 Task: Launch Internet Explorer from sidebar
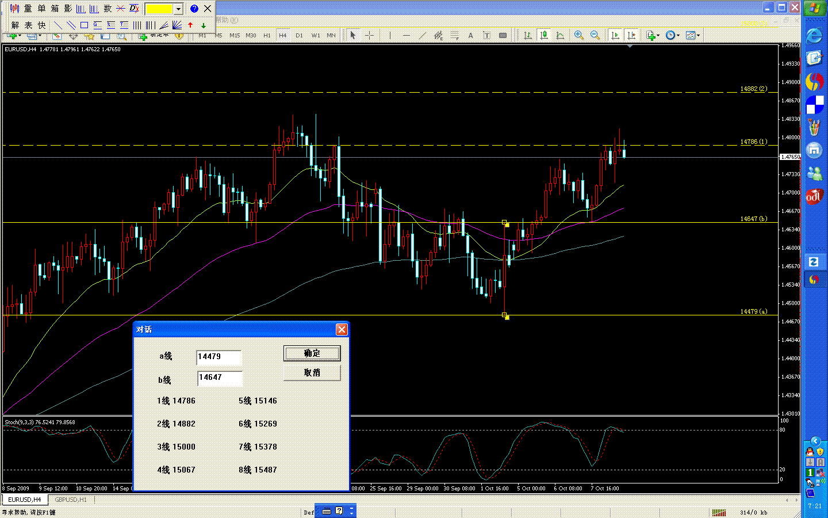click(x=814, y=36)
